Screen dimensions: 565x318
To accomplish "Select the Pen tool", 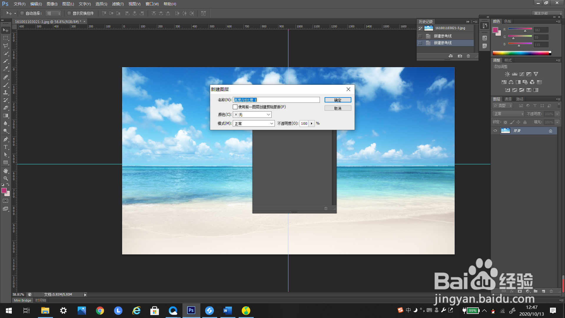I will click(6, 139).
